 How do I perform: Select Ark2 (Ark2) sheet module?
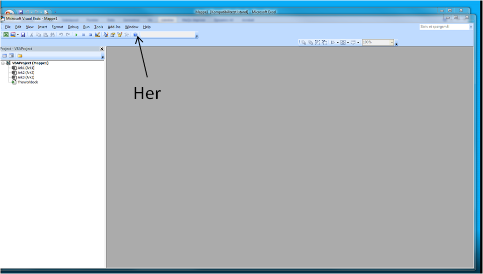click(x=26, y=73)
